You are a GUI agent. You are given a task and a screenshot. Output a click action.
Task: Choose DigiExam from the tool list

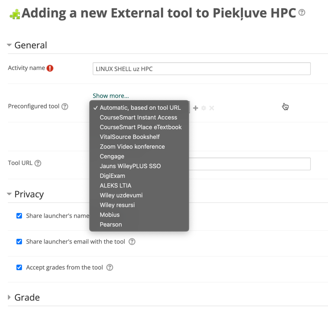pos(139,176)
